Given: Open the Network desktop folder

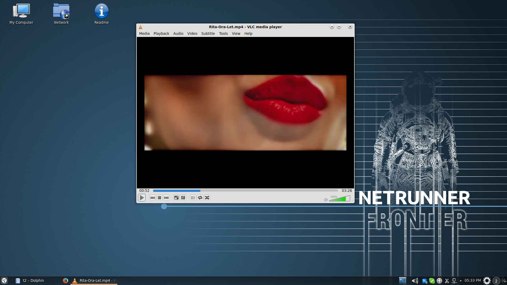Looking at the screenshot, I should pos(61,14).
